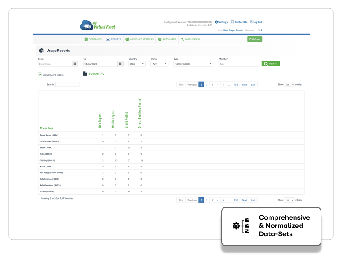Viewport: 342px width, 273px height.
Task: Open the Reports menu item
Action: [114, 39]
